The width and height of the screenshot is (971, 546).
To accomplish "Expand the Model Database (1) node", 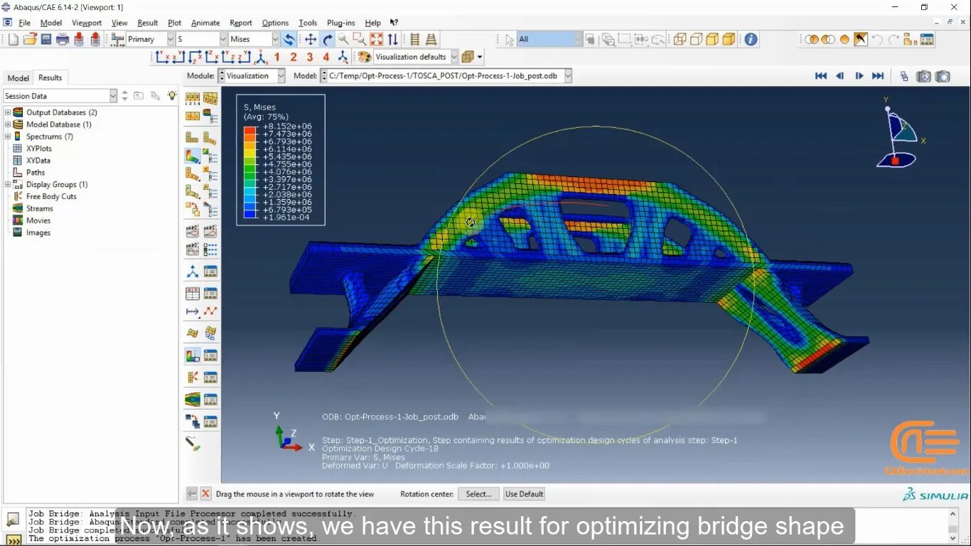I will [8, 124].
